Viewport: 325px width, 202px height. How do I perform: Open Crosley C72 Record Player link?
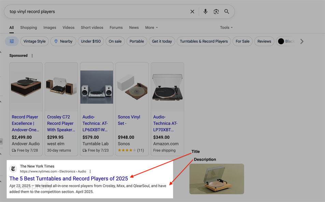pos(61,123)
